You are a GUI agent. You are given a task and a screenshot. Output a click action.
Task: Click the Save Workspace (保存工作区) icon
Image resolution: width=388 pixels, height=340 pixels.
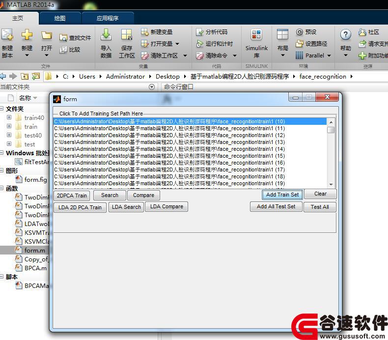click(127, 35)
